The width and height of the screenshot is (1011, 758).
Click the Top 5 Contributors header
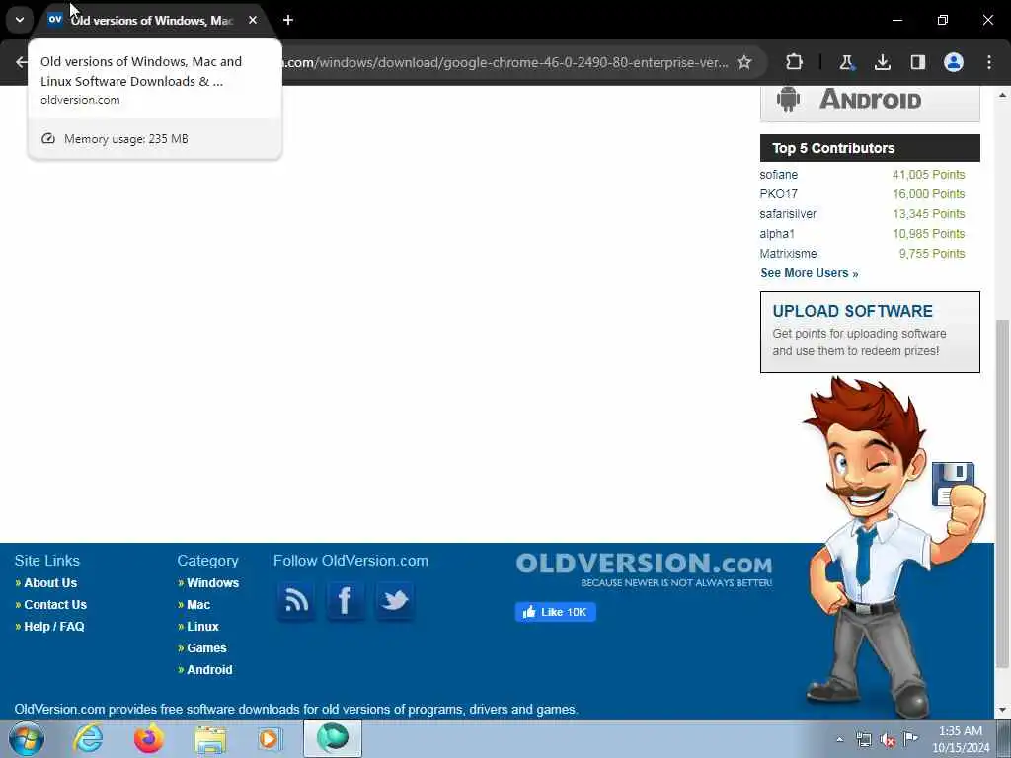870,148
